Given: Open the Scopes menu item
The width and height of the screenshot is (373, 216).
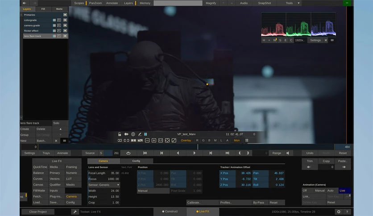Looking at the screenshot, I should pos(79,3).
